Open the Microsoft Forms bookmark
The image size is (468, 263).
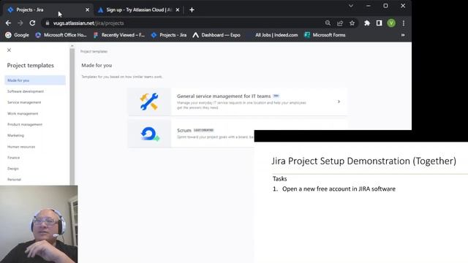coord(325,35)
